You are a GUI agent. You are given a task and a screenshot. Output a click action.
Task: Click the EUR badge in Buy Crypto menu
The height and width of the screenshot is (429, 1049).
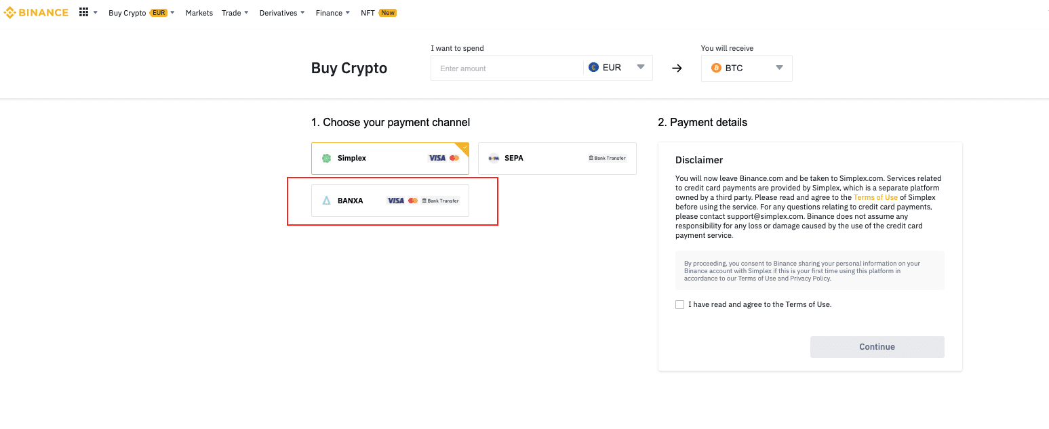coord(158,13)
